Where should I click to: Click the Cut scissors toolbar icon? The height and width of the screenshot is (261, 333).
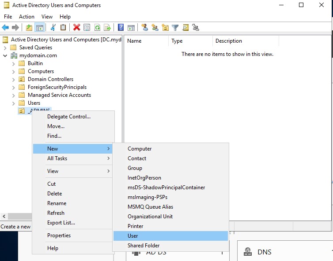pos(53,28)
